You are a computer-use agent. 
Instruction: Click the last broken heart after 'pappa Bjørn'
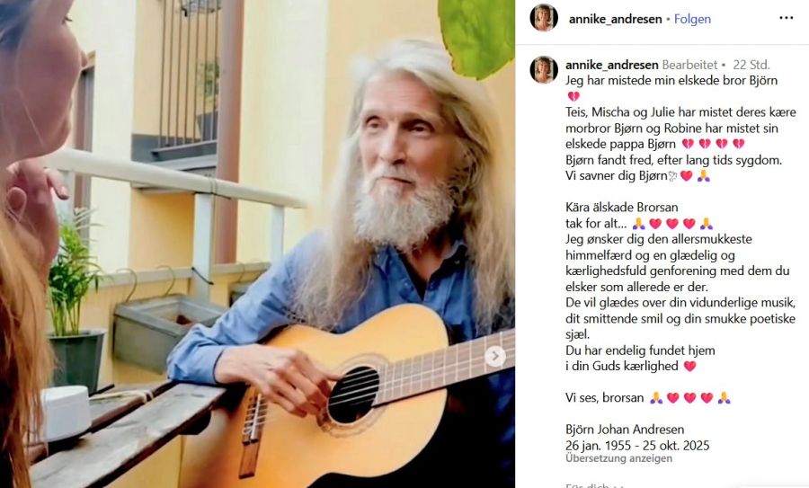(739, 144)
